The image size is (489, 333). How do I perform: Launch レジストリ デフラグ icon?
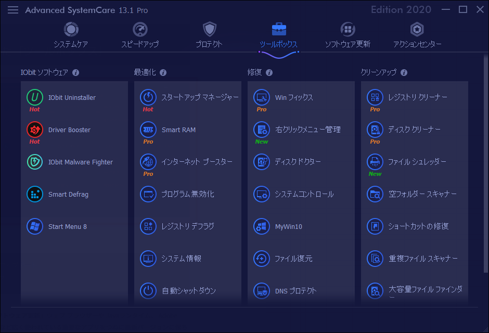(148, 226)
